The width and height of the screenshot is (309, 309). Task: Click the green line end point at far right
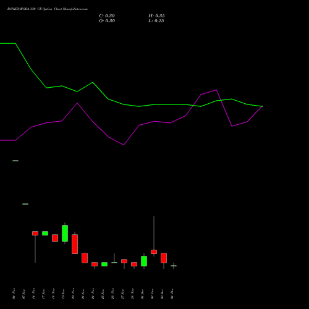click(x=262, y=106)
